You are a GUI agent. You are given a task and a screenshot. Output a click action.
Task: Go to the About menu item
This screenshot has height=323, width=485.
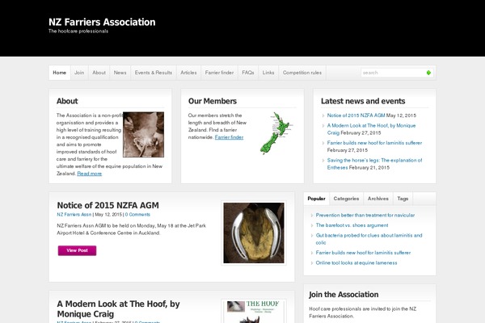[x=99, y=73]
